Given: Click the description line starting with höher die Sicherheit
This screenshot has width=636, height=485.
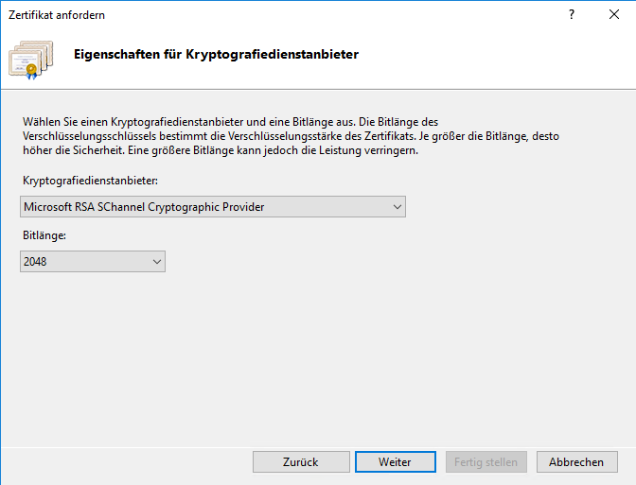Looking at the screenshot, I should pos(218,150).
